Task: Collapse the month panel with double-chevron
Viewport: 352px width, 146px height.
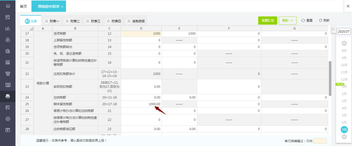Action: point(333,29)
